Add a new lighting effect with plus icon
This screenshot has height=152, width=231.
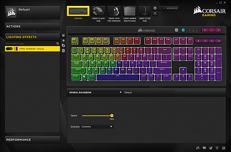tap(63, 41)
